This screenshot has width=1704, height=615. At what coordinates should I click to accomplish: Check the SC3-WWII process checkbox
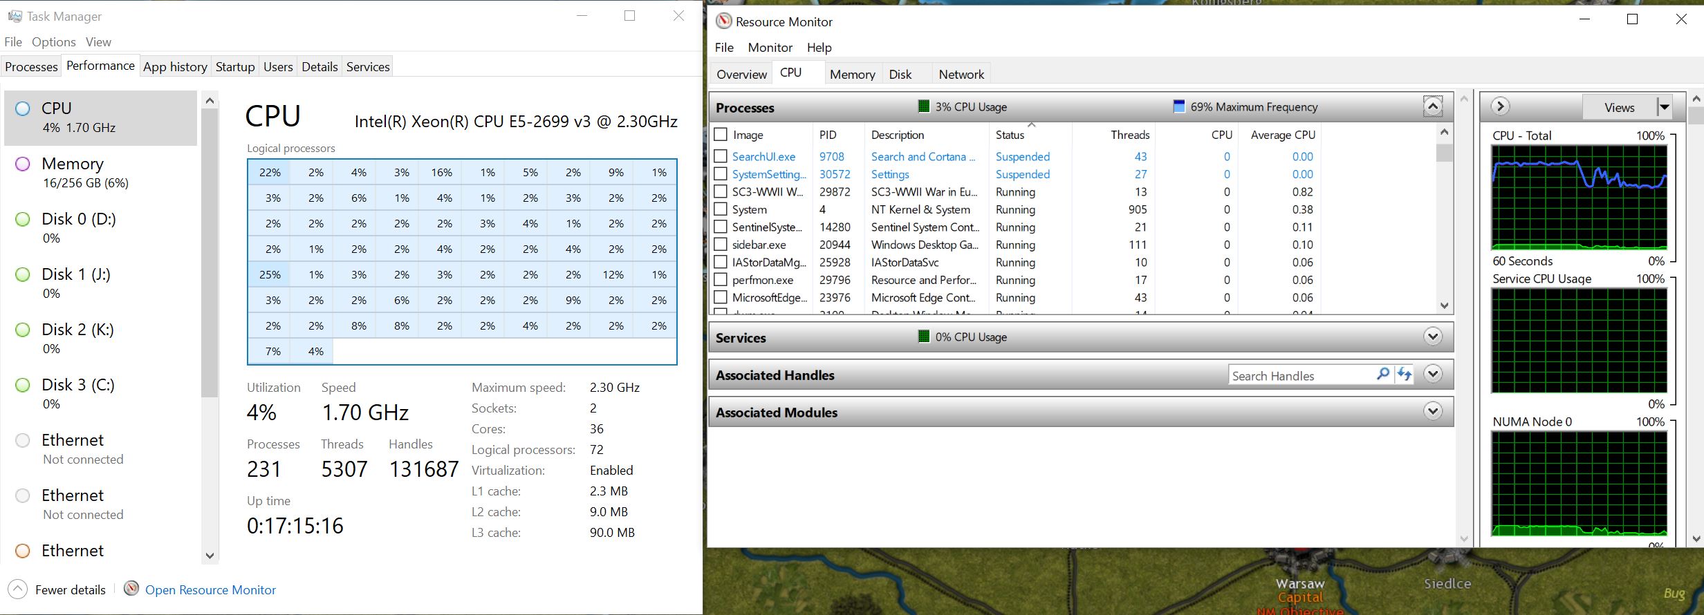pos(721,191)
